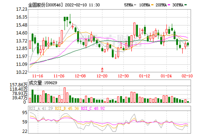Select the 12-30 date axis label
Viewport: 203px width, 135px height.
pyautogui.click(x=123, y=77)
